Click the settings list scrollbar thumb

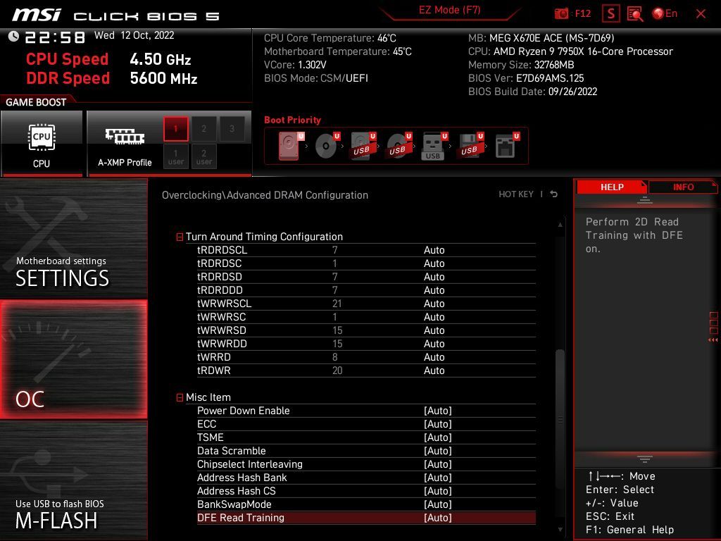coord(560,418)
